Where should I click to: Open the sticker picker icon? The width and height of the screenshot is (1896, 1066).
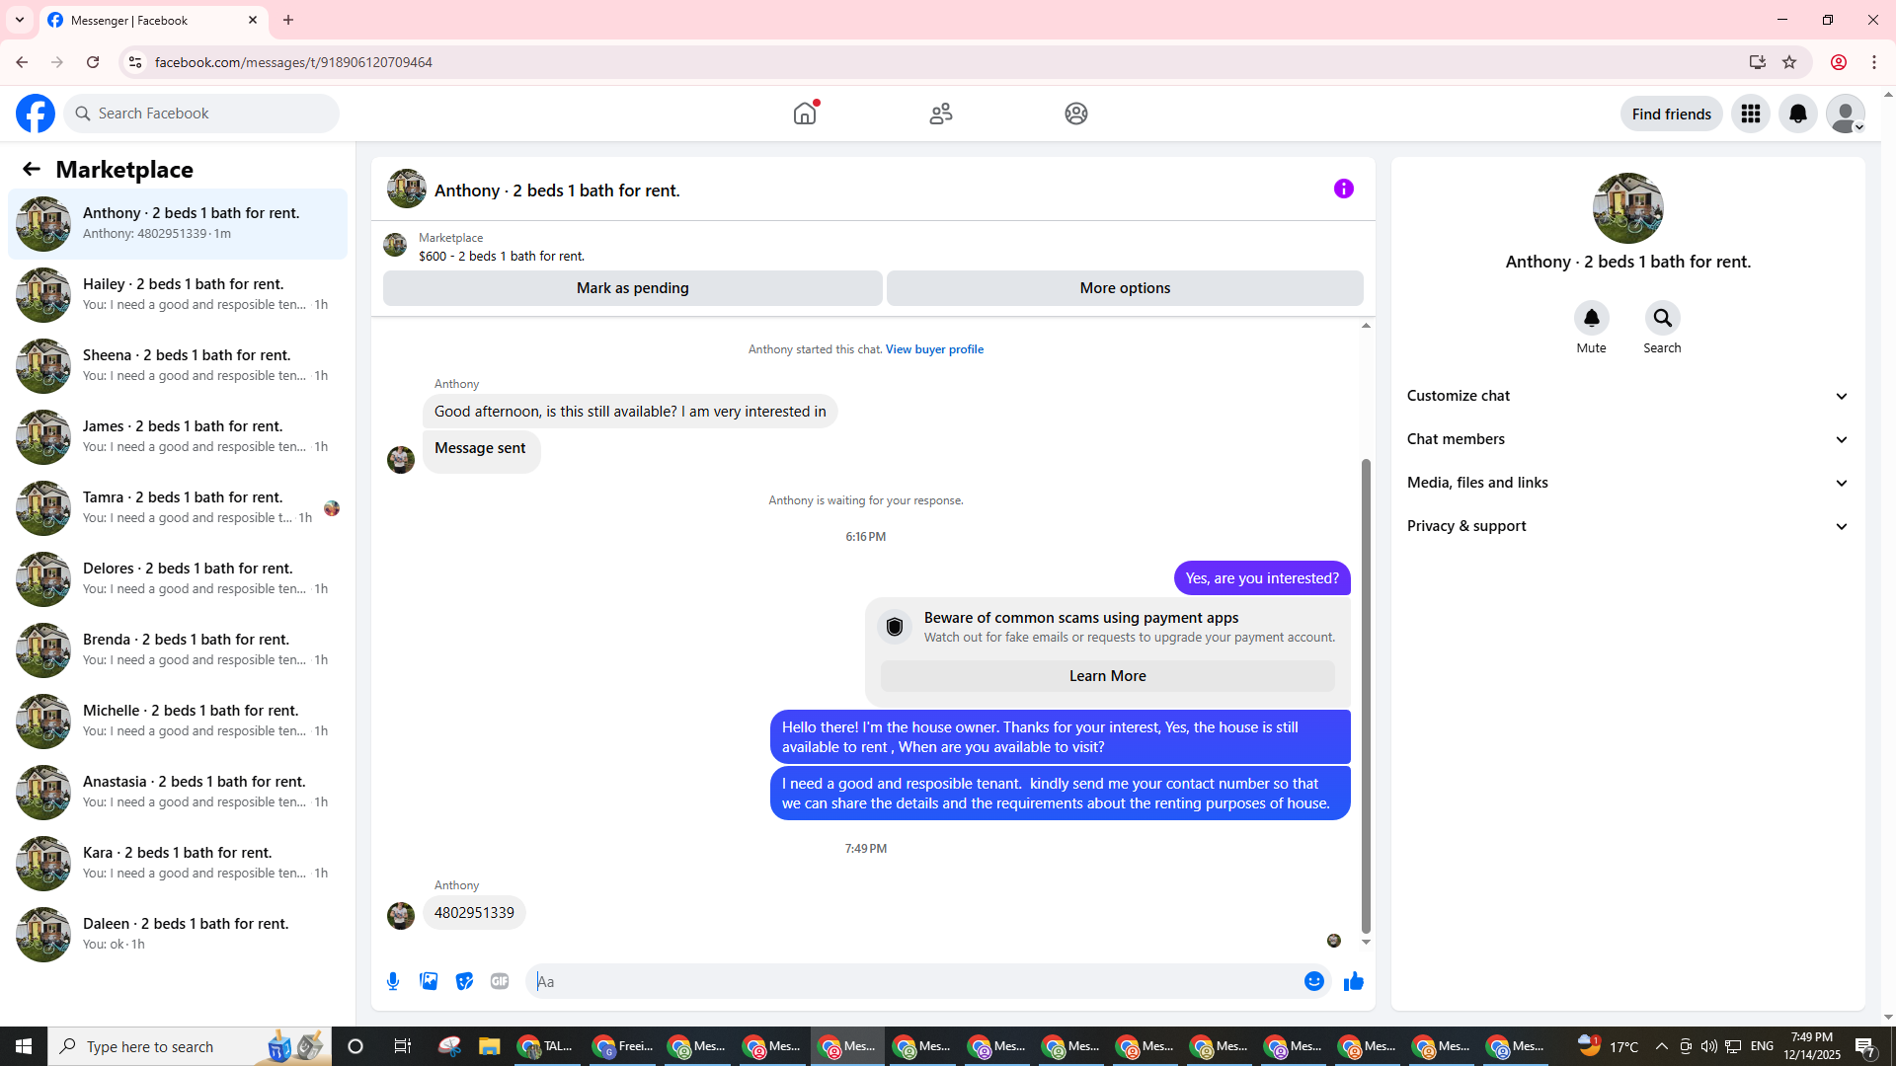click(464, 981)
